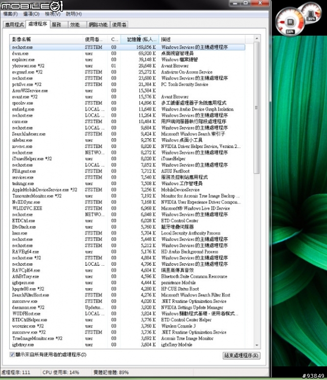Select the AthBtTray.exe process
This screenshot has height=380, width=327.
(127, 276)
